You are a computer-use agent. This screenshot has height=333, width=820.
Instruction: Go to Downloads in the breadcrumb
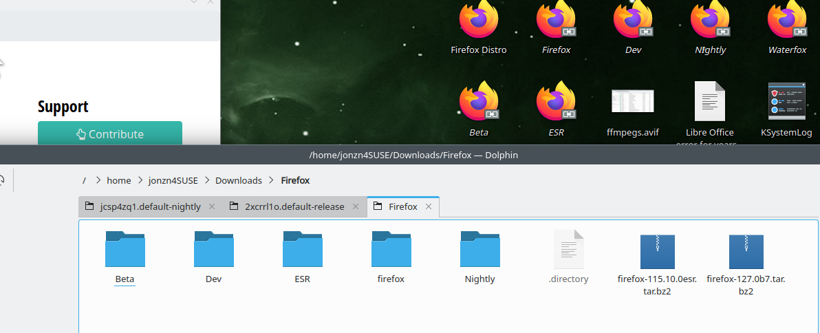pyautogui.click(x=239, y=180)
